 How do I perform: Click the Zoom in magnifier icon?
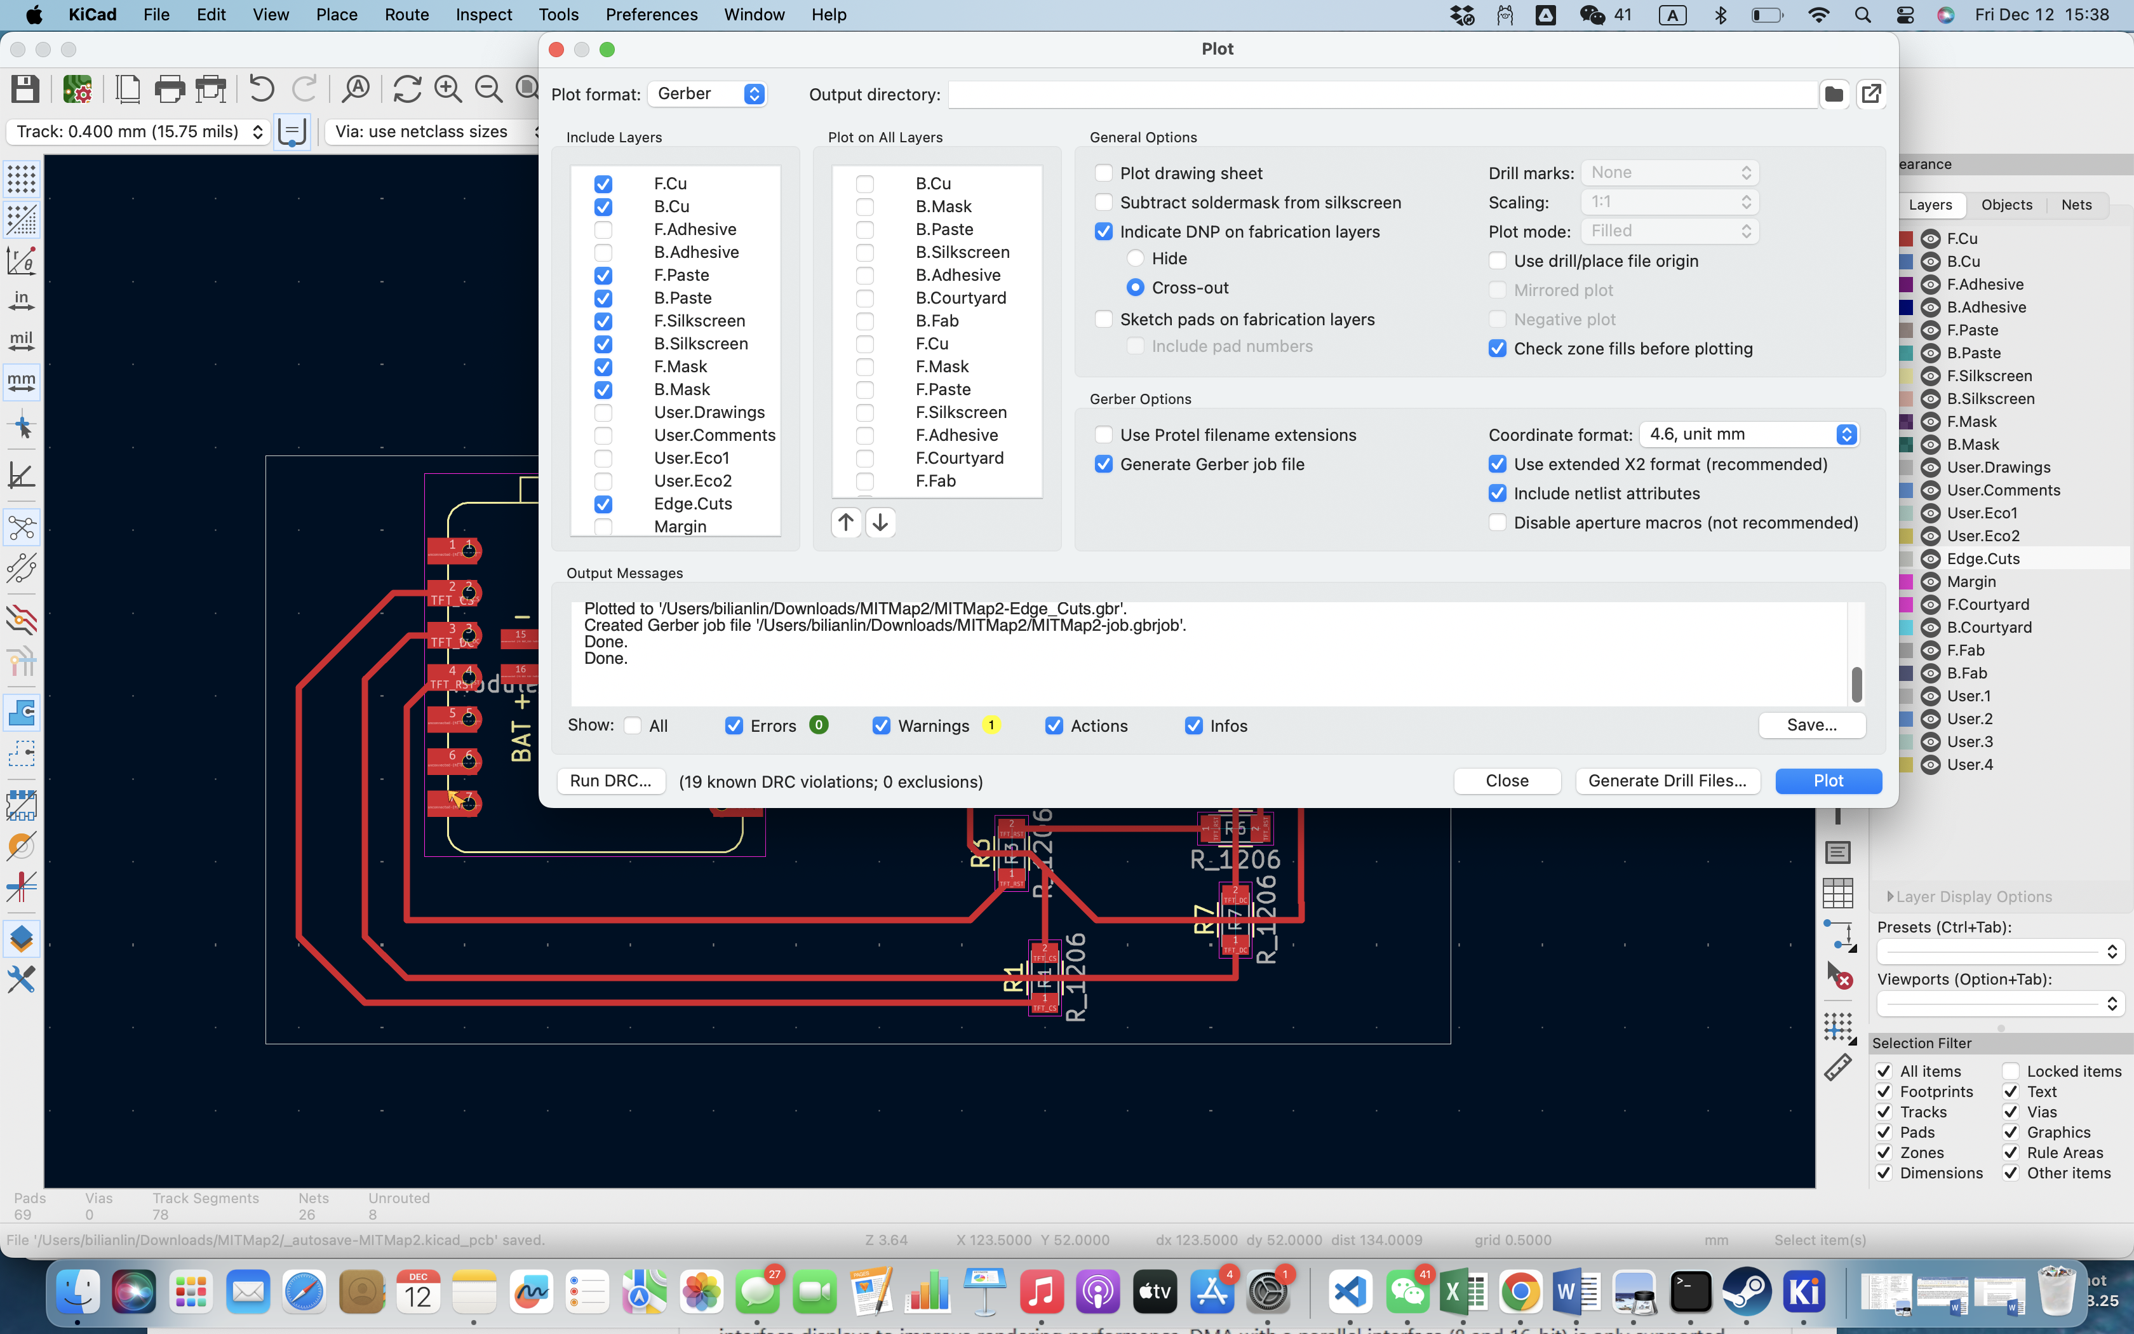click(x=448, y=88)
